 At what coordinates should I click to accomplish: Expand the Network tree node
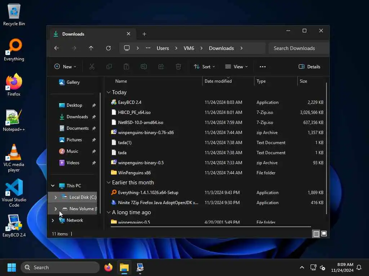click(53, 220)
